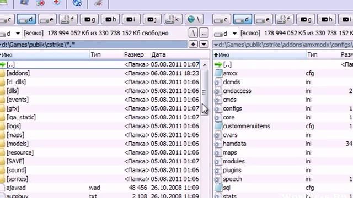
Task: Select speech ini file
Action: 283,179
